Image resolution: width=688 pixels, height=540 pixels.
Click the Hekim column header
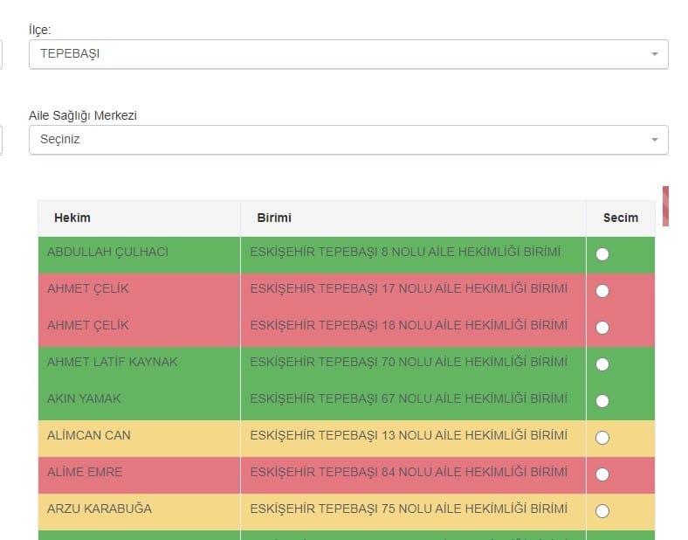pos(72,218)
